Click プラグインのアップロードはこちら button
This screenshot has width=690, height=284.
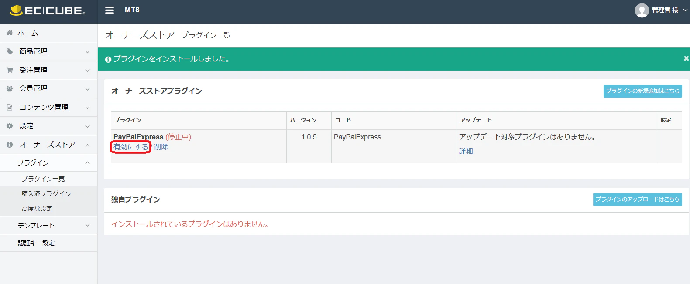click(638, 199)
